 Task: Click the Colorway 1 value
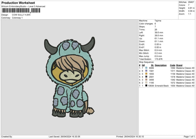(x=17, y=18)
